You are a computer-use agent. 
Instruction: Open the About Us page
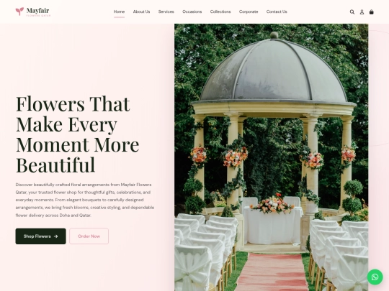tap(141, 11)
